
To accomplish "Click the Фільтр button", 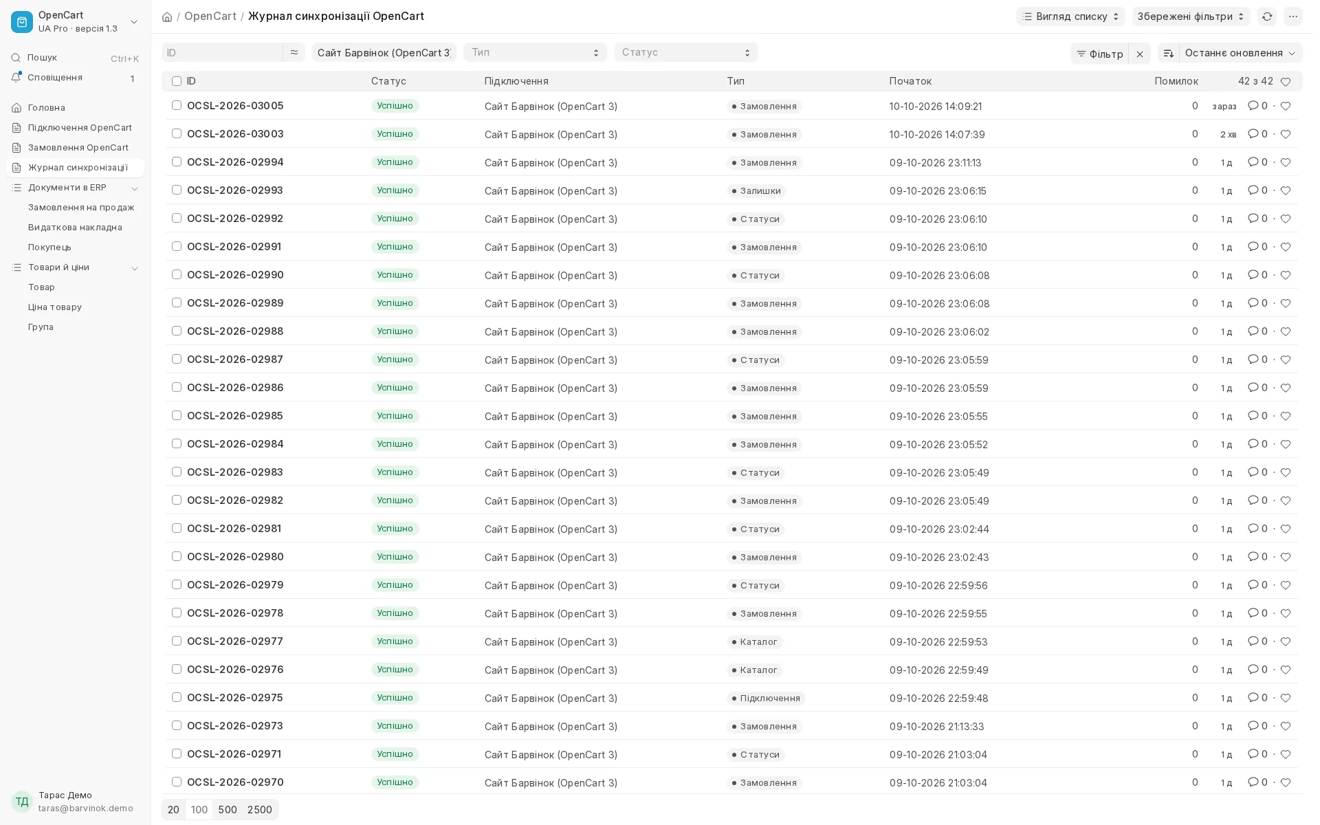I will 1099,54.
